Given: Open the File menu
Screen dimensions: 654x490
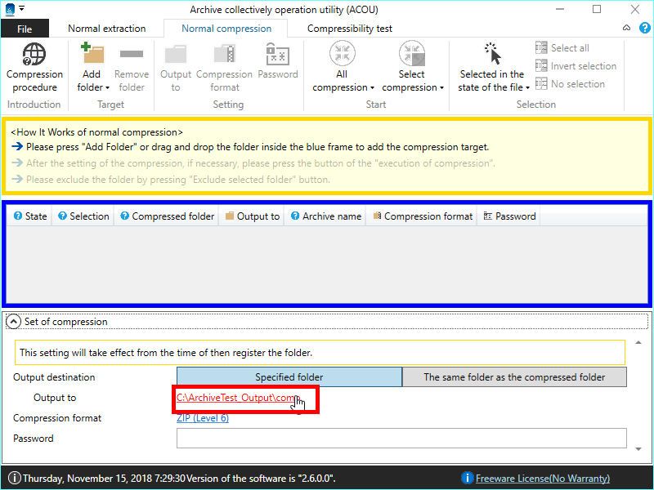Looking at the screenshot, I should tap(25, 29).
